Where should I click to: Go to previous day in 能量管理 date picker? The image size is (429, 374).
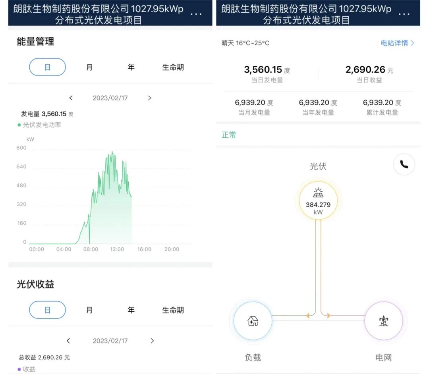click(71, 98)
